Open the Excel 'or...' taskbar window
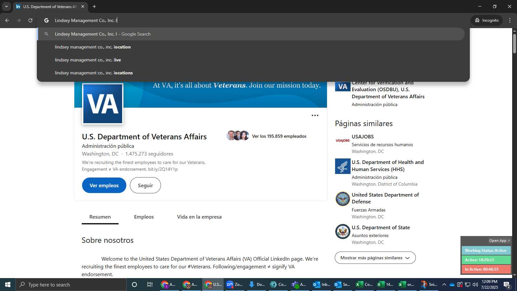Screen dimensions: 517x291 tap(406, 285)
